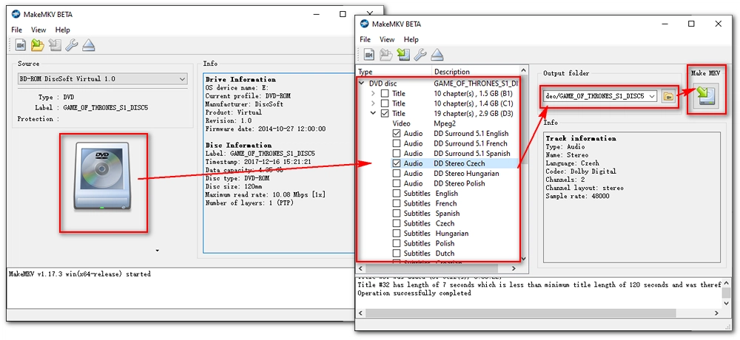Viewport: 740px width, 340px height.
Task: Enable Subtitles Spanish checkbox
Action: (x=397, y=213)
